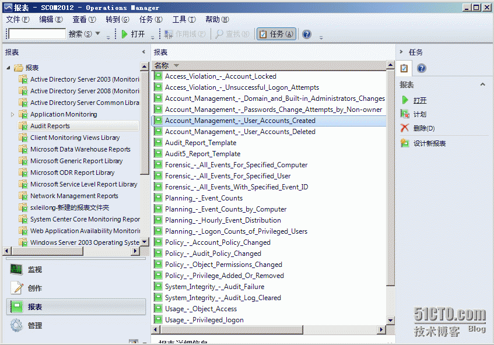Select Active Directory Server 2008 folder
The image size is (494, 345).
point(79,91)
